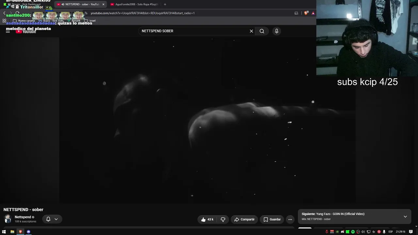
Task: Open the OBS Studio tray icon
Action: [x=358, y=232]
